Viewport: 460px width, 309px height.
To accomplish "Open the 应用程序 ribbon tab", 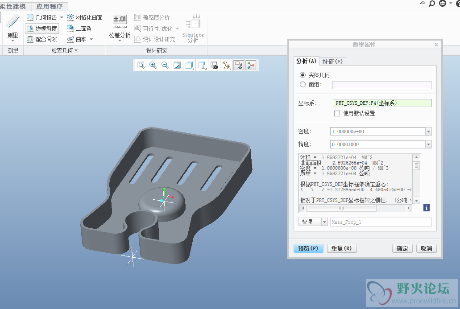I will coord(50,6).
